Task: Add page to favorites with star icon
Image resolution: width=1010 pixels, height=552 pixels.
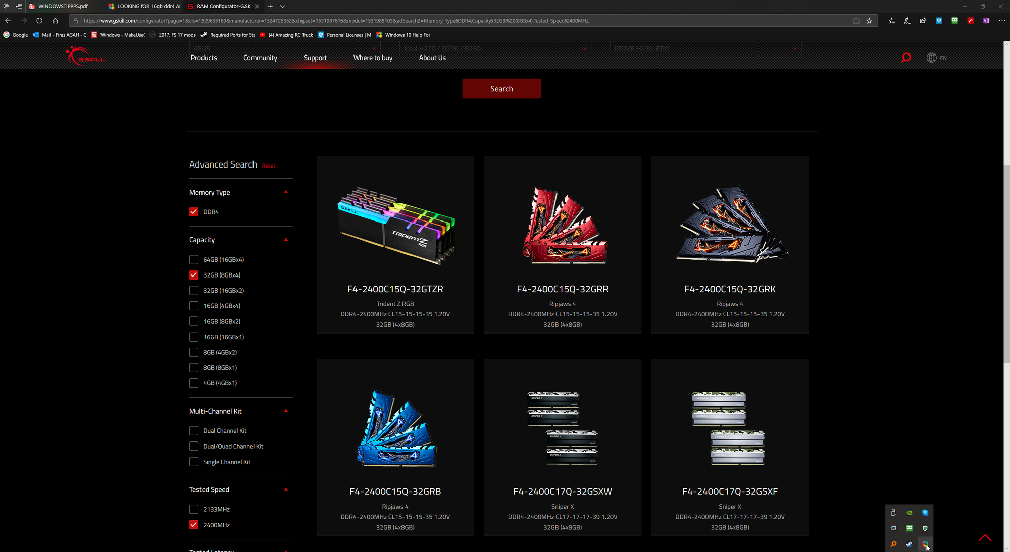Action: (x=869, y=21)
